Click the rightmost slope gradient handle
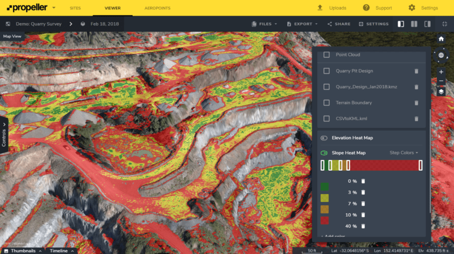The image size is (454, 254). (x=421, y=165)
